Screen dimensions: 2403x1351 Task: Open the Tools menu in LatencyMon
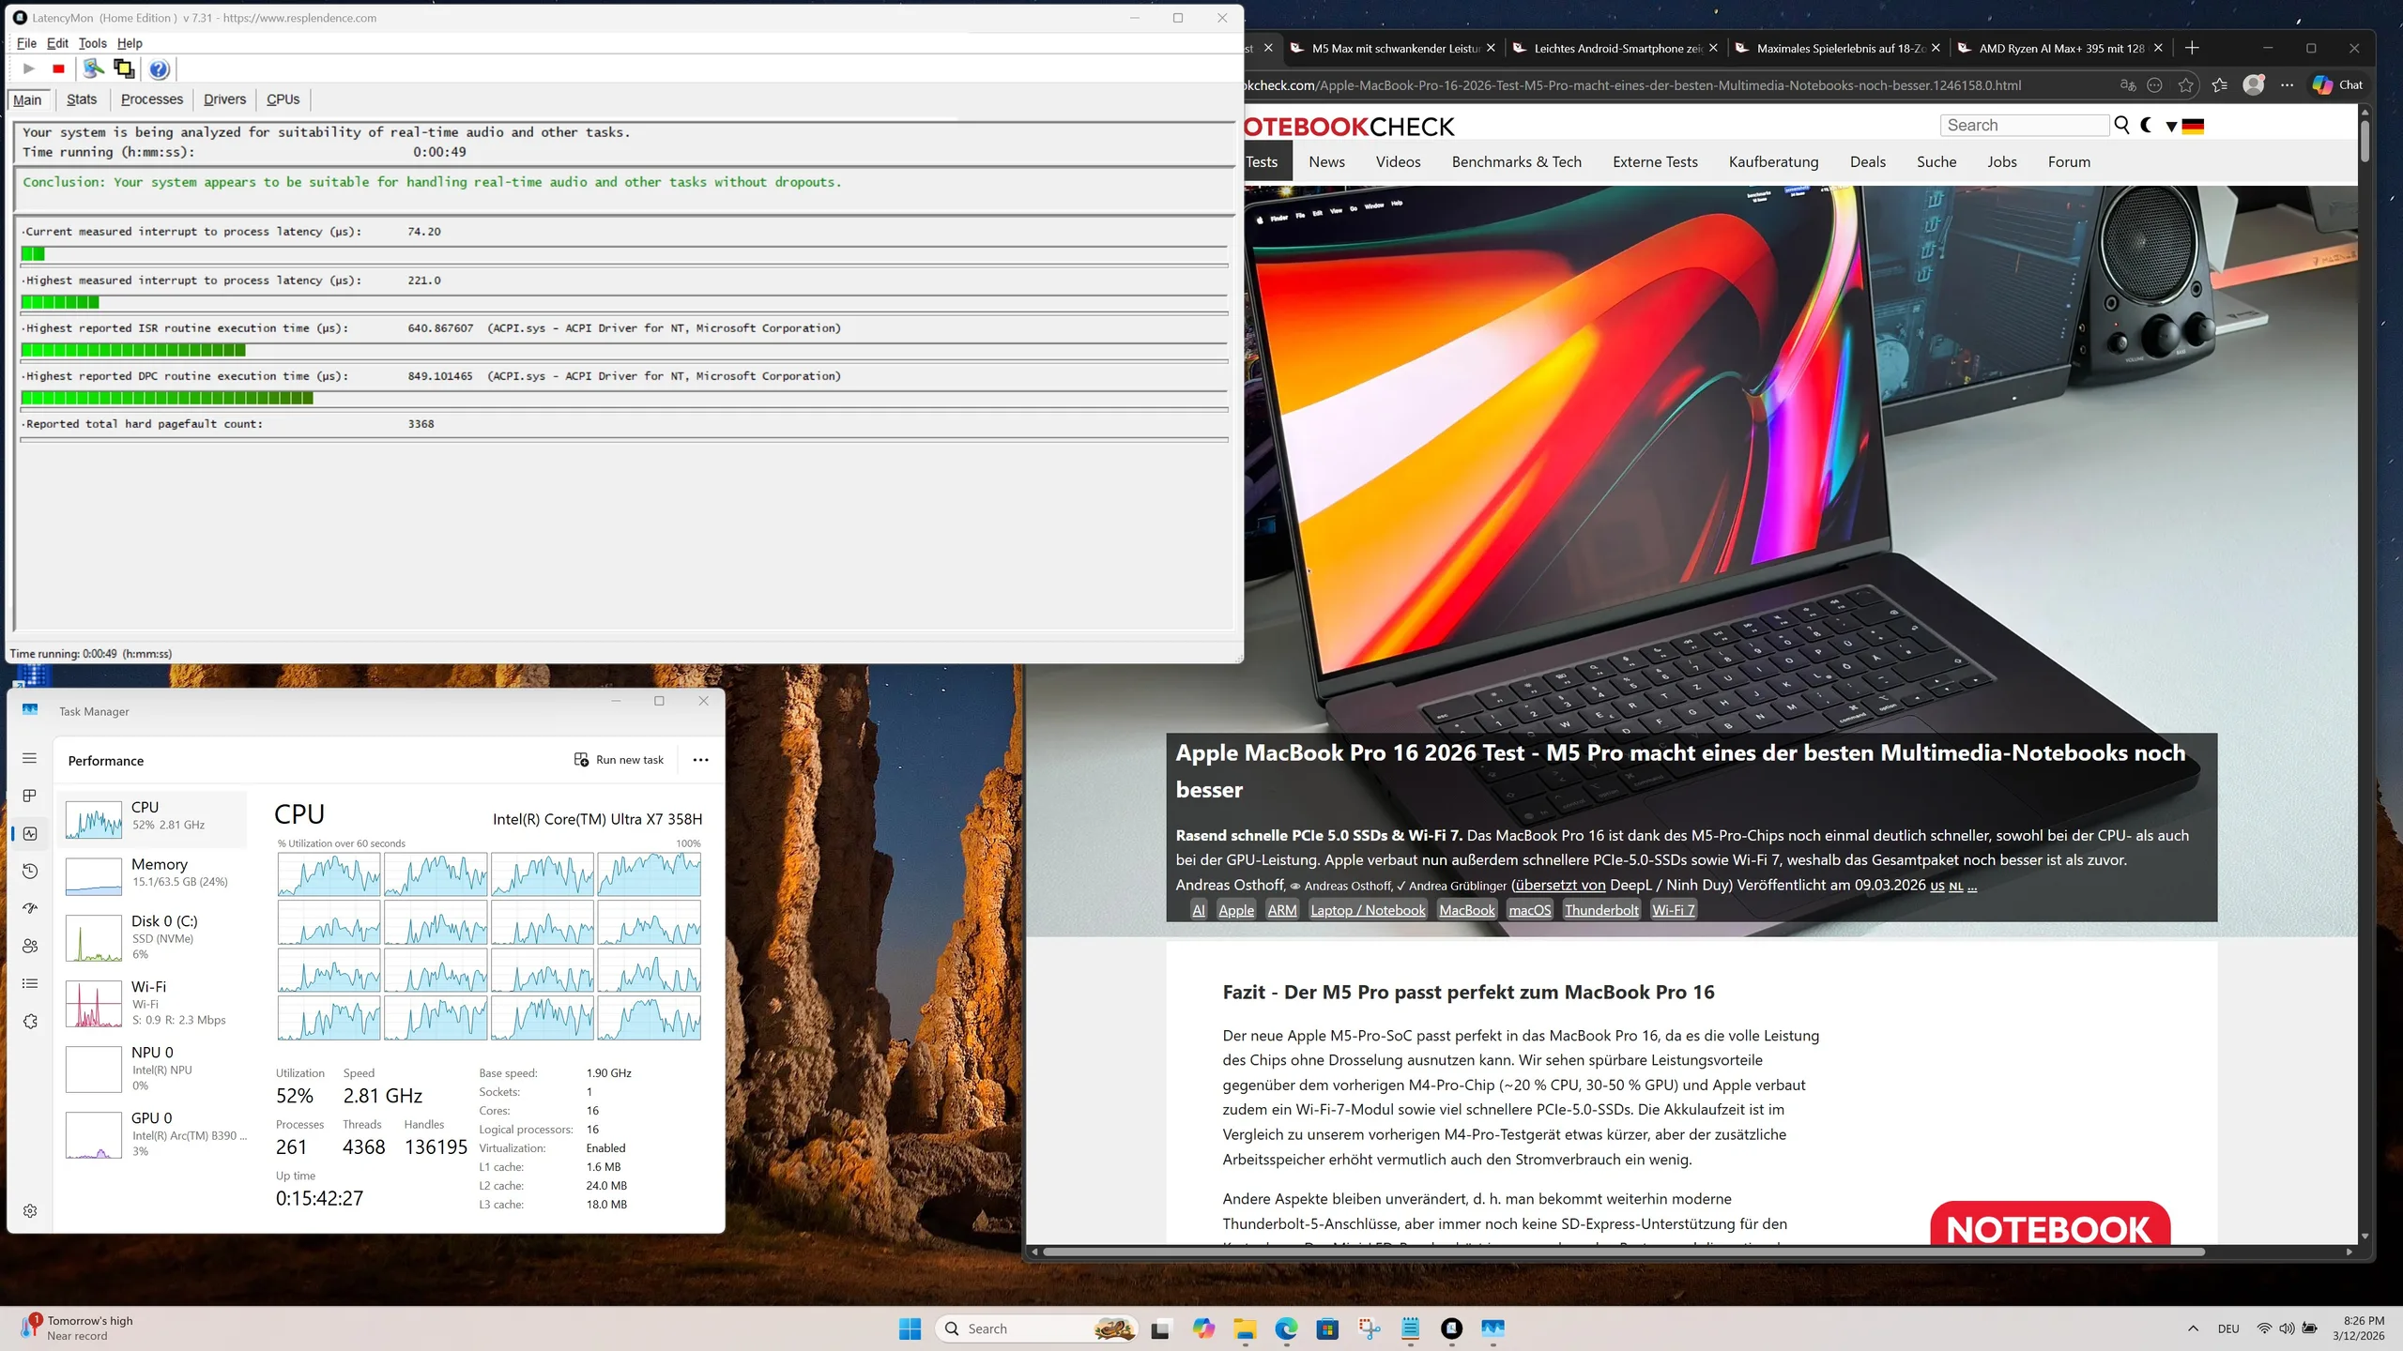92,43
